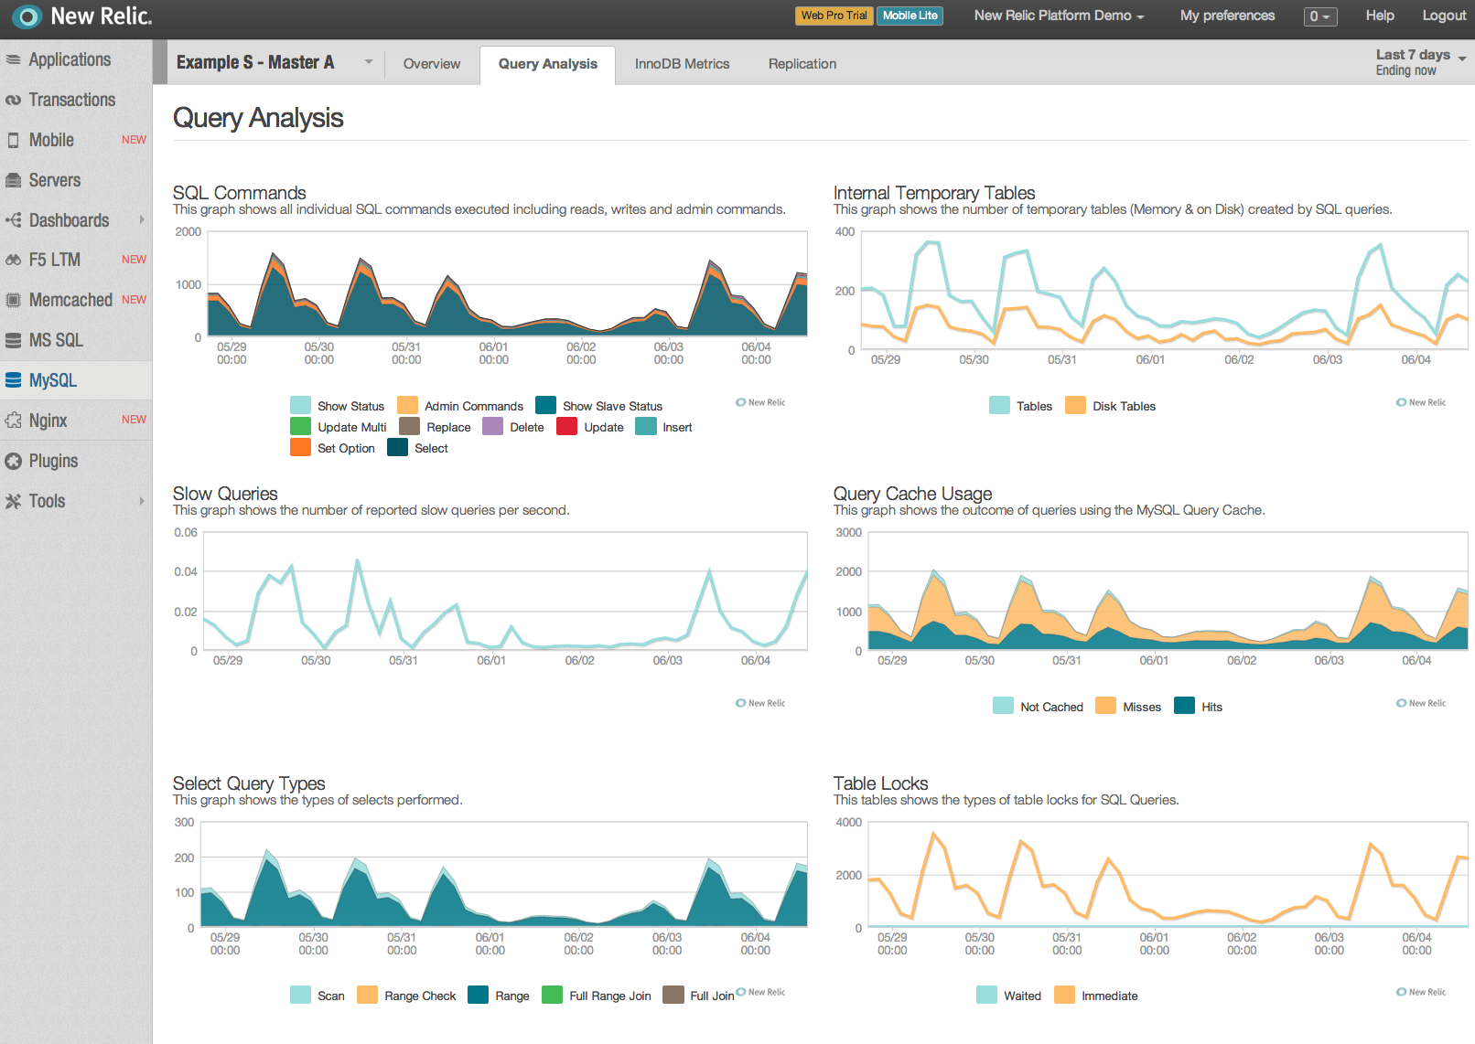
Task: Toggle Replace legend swatch
Action: click(x=410, y=426)
